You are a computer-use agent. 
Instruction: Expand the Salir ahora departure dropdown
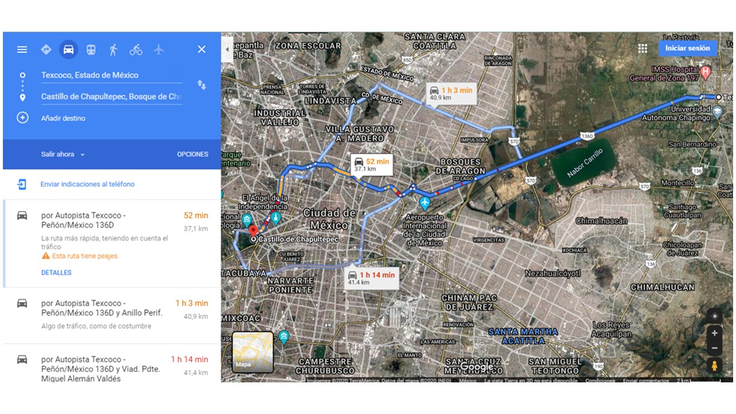coord(63,155)
